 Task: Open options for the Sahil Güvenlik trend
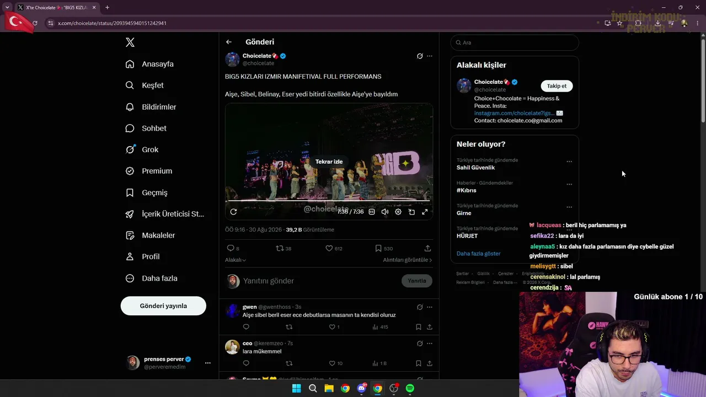click(x=569, y=162)
